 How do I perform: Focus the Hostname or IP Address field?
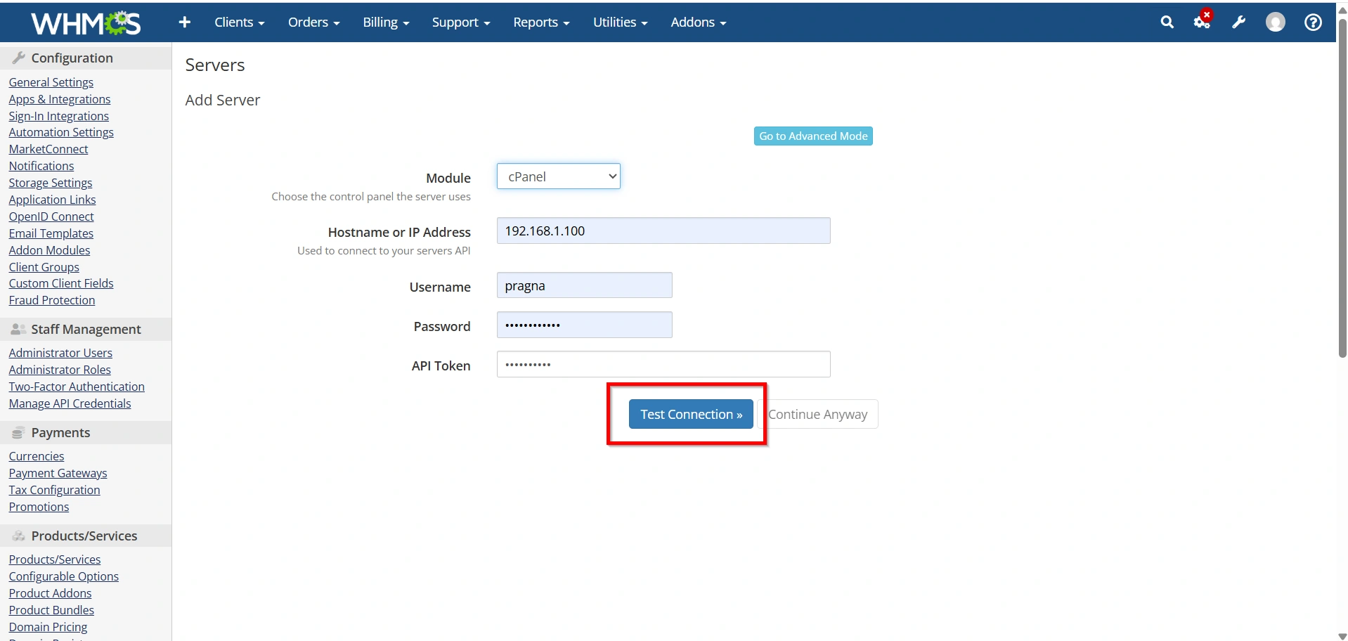click(663, 231)
